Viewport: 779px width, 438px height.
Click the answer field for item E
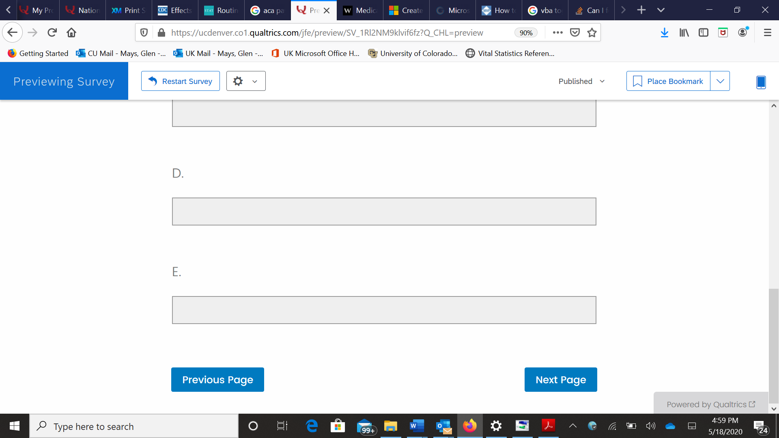pyautogui.click(x=384, y=310)
